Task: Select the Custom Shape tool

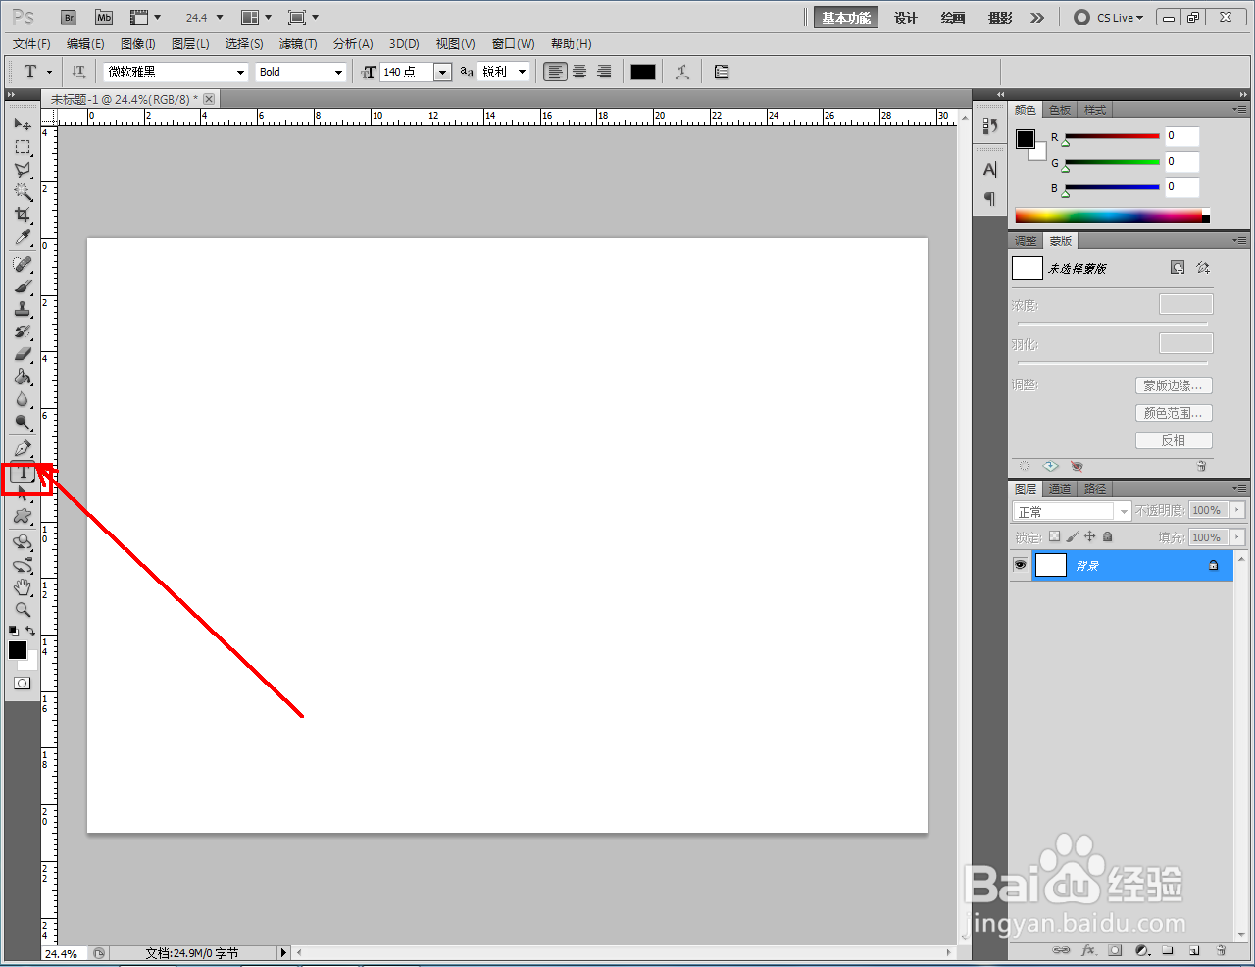Action: pos(23,516)
